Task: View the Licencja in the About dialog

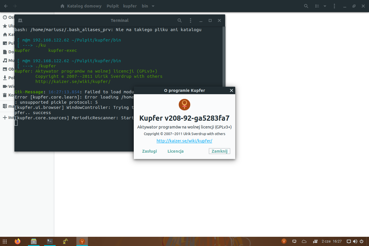Action: (x=175, y=151)
